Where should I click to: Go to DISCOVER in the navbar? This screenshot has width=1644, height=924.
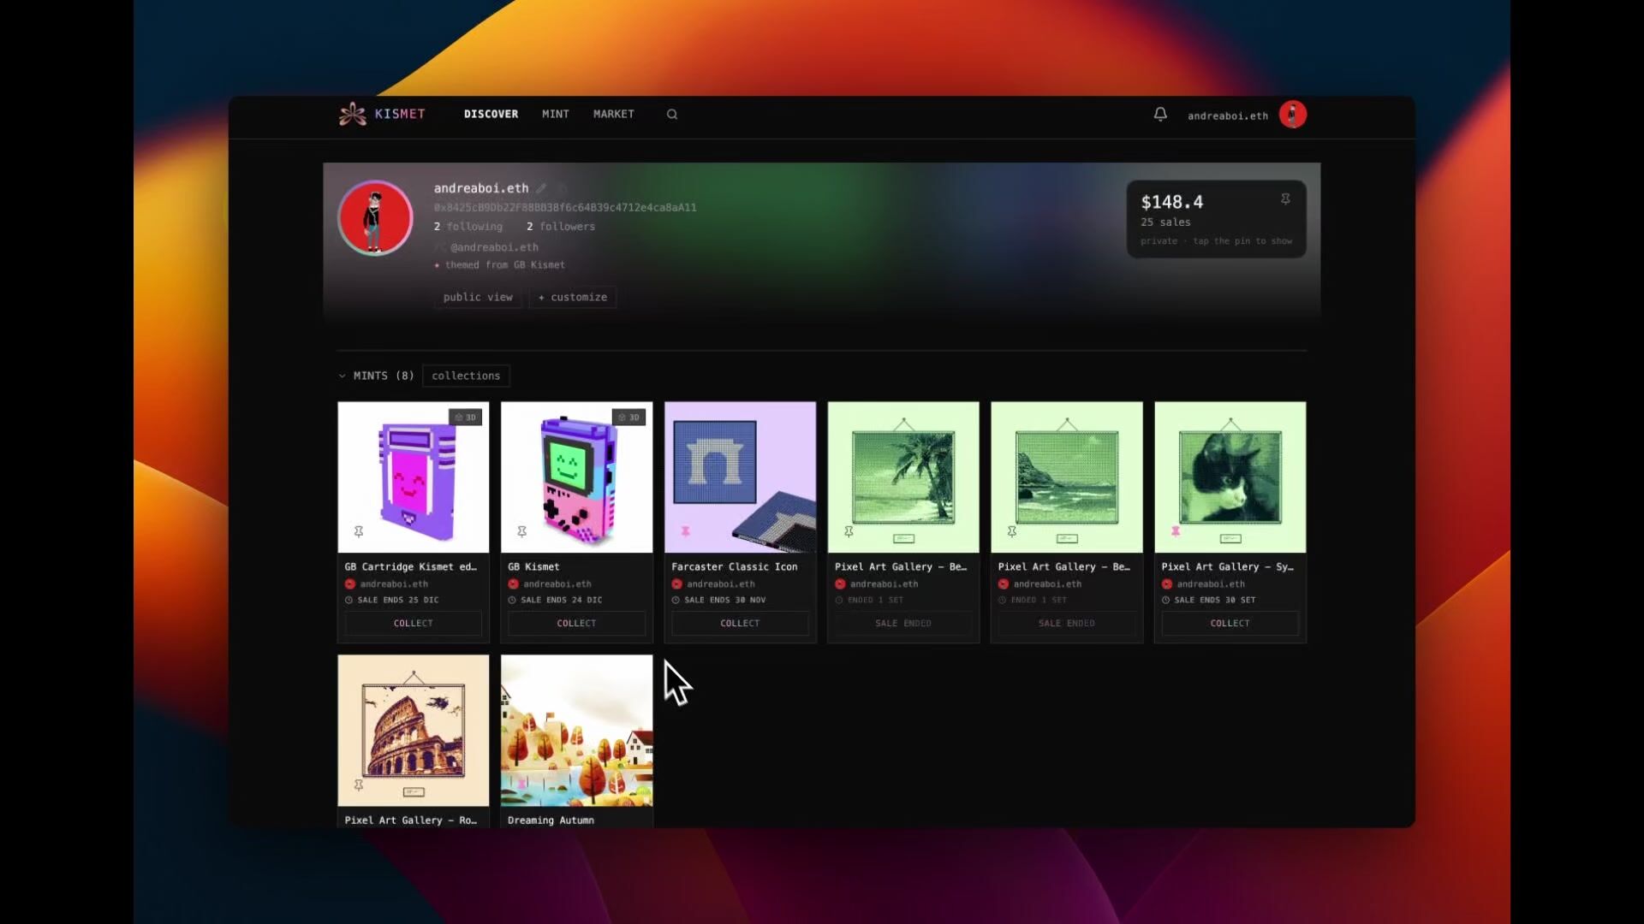pyautogui.click(x=491, y=114)
